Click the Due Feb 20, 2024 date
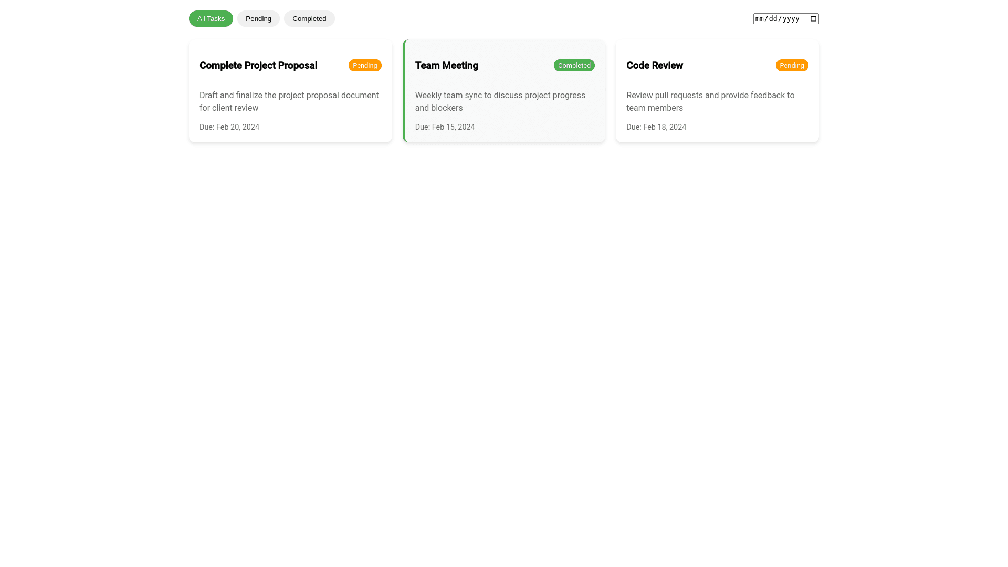 coord(229,127)
